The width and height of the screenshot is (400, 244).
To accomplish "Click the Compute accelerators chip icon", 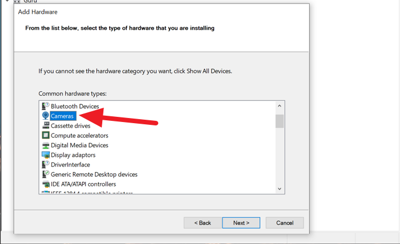I will coord(46,135).
